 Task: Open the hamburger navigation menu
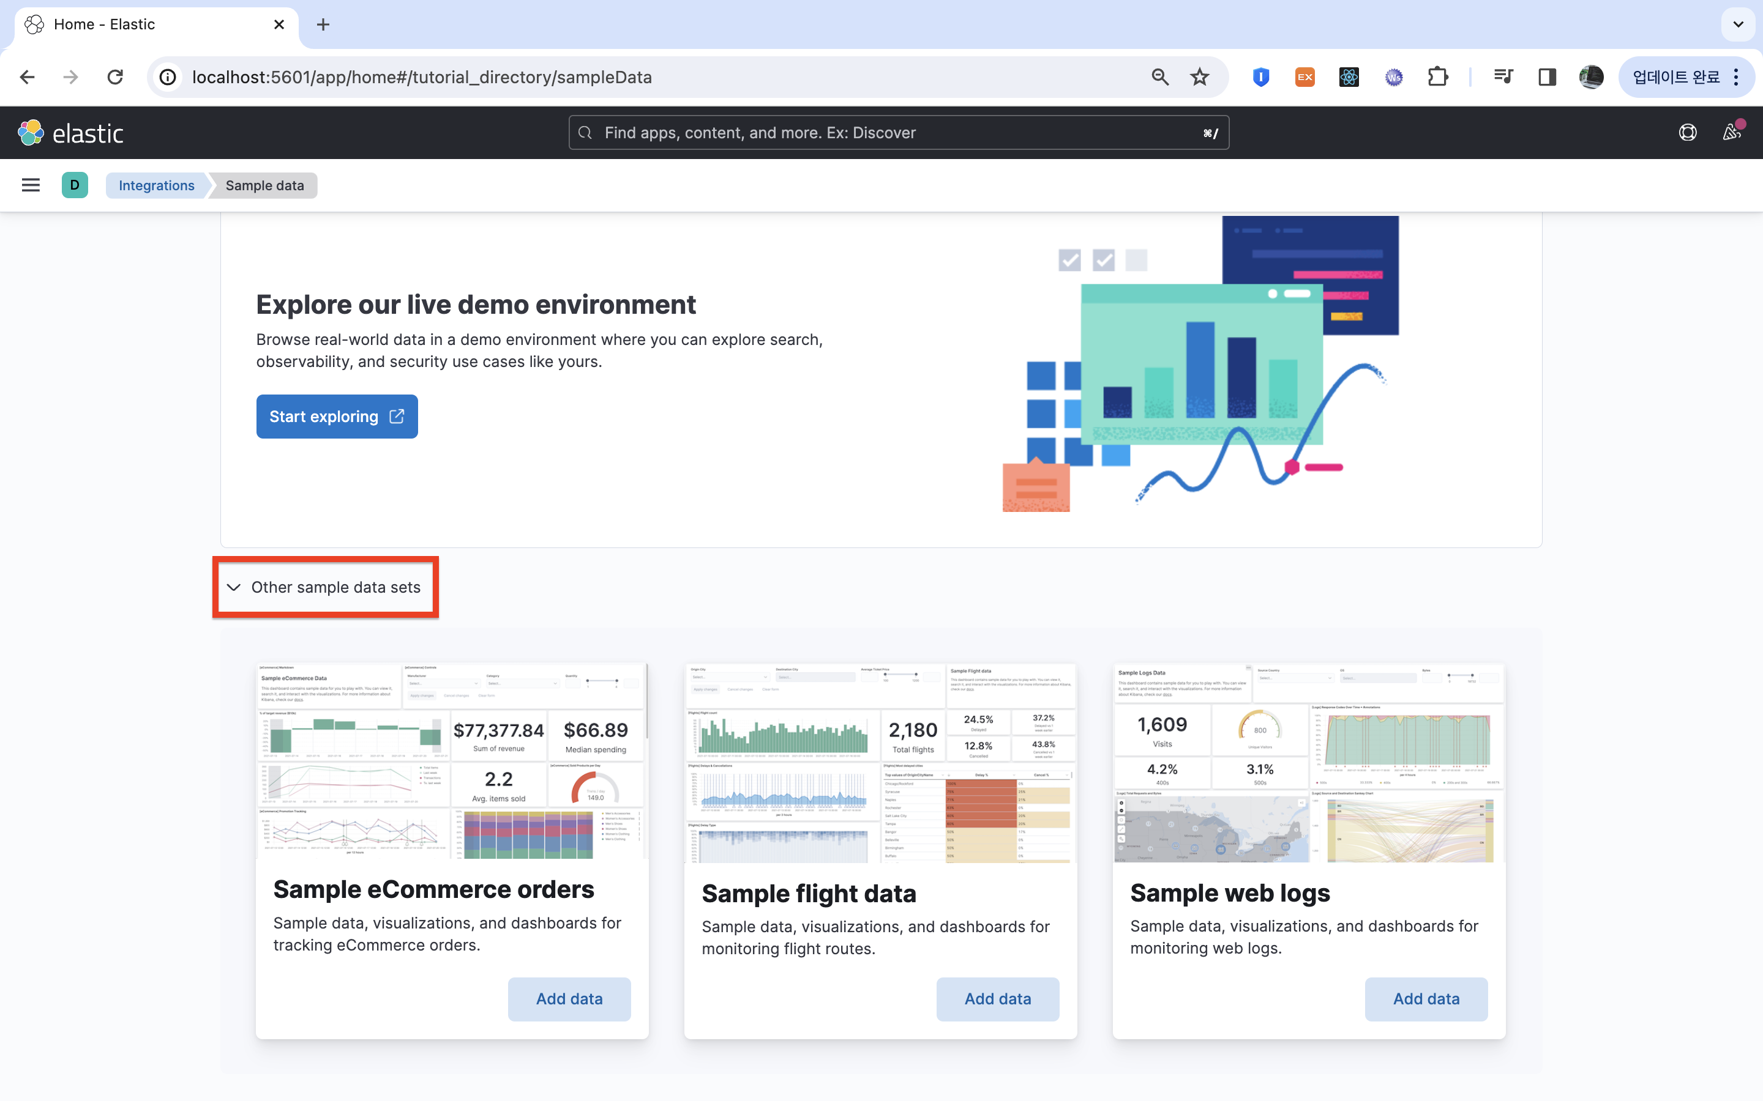[31, 185]
